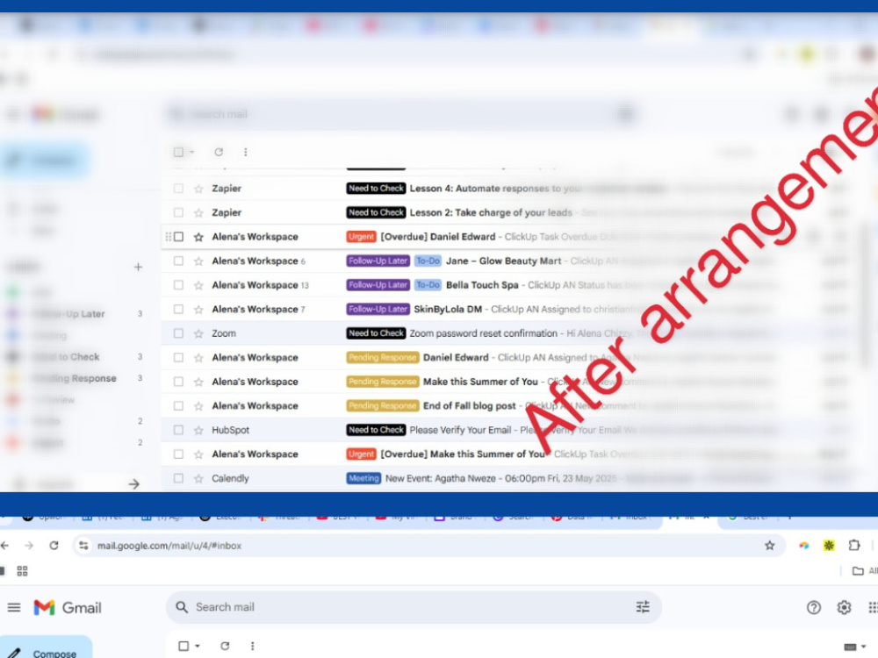Screen dimensions: 878x658
Task: Click the drag handle beside Overdue Daniel Edward row
Action: click(x=168, y=237)
